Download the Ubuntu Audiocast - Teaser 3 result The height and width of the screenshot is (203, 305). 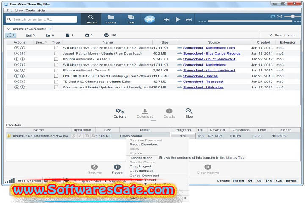click(22, 59)
